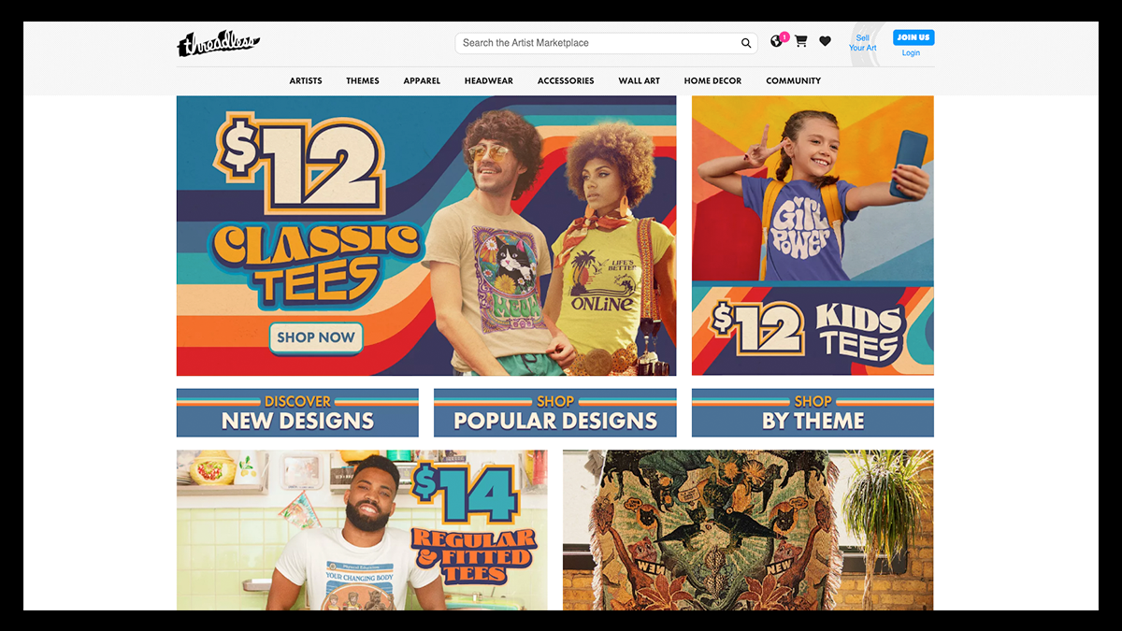The width and height of the screenshot is (1122, 631).
Task: Open the globe region icon
Action: click(x=776, y=41)
